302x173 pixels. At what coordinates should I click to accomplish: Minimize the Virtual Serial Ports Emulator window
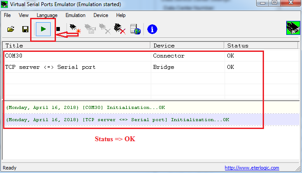click(263, 3)
